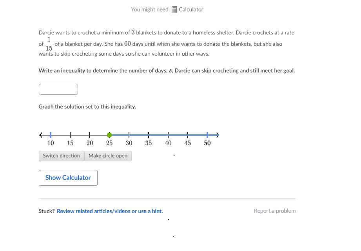Click the blue endpoint tick at 50
This screenshot has height=251, width=361.
pyautogui.click(x=207, y=135)
